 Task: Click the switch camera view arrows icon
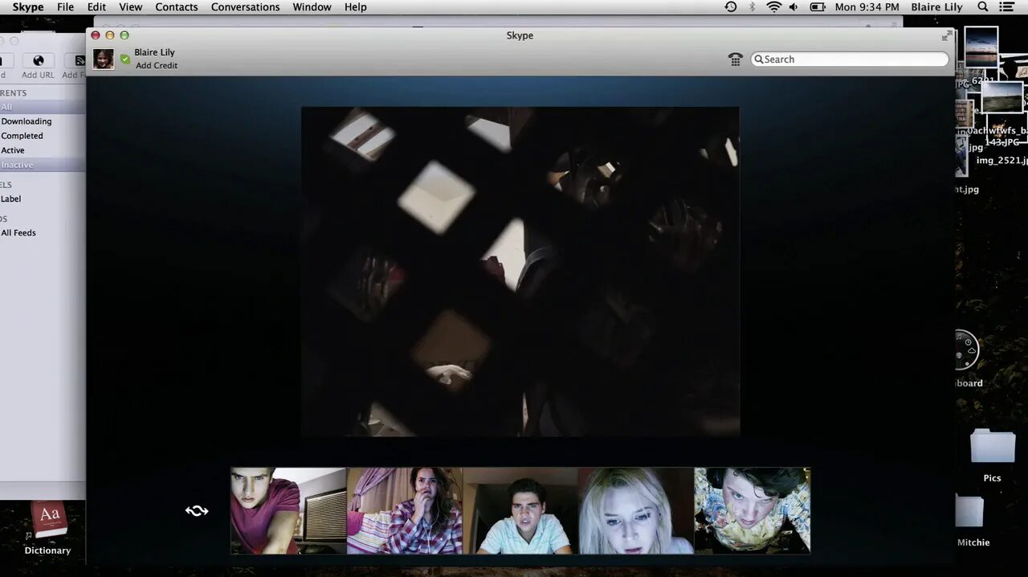[x=197, y=511]
